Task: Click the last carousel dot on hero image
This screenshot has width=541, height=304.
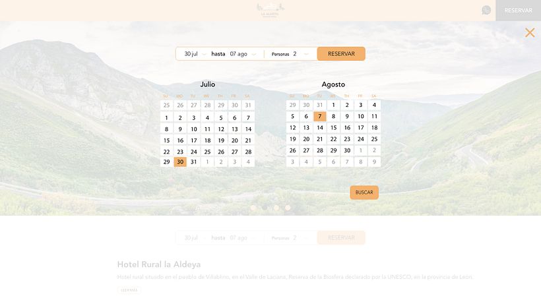Action: pyautogui.click(x=288, y=208)
